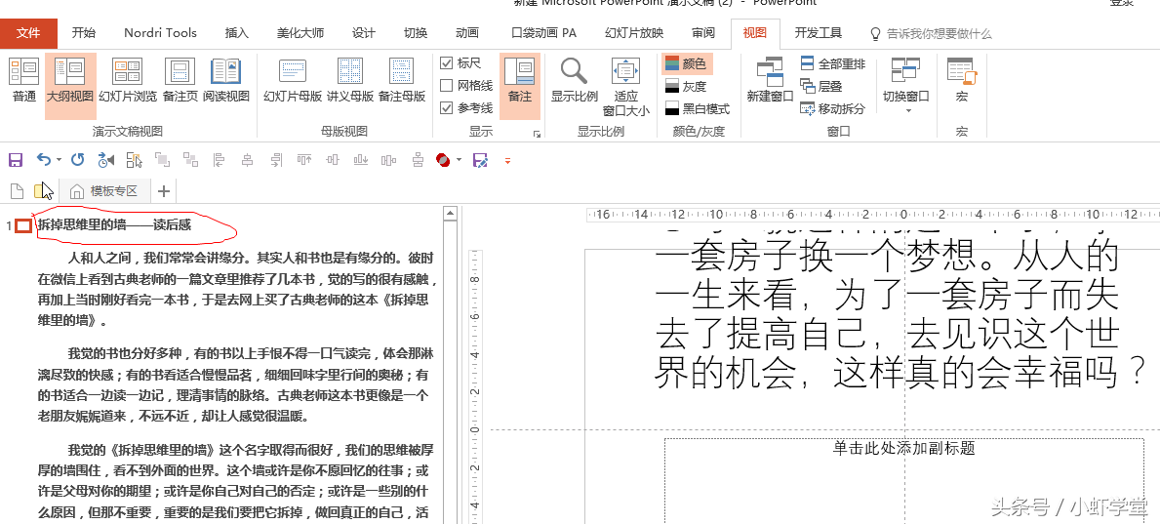Align objects to middle icon
Screen dimensions: 1160x524
pos(332,159)
